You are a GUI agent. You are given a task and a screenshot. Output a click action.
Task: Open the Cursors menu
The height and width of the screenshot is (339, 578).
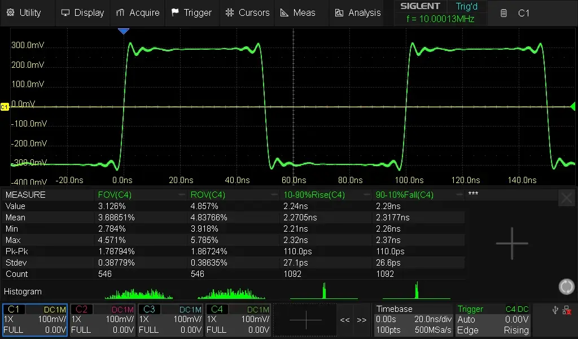pyautogui.click(x=247, y=12)
